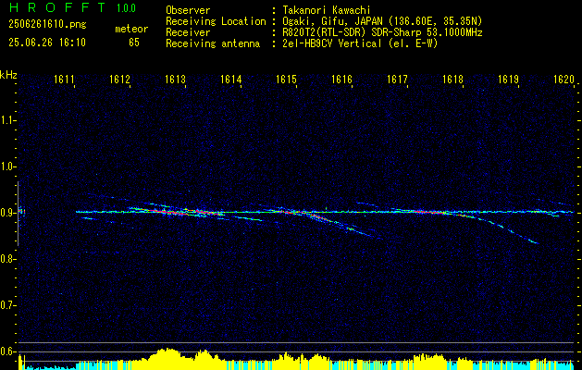
Task: Select the meteor count value 65
Action: pyautogui.click(x=134, y=43)
